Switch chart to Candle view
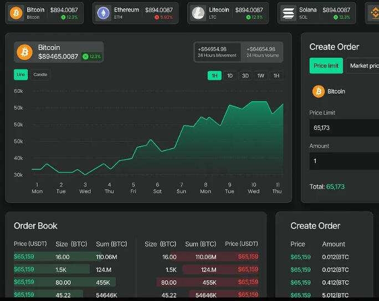The width and height of the screenshot is (379, 301). pyautogui.click(x=40, y=74)
